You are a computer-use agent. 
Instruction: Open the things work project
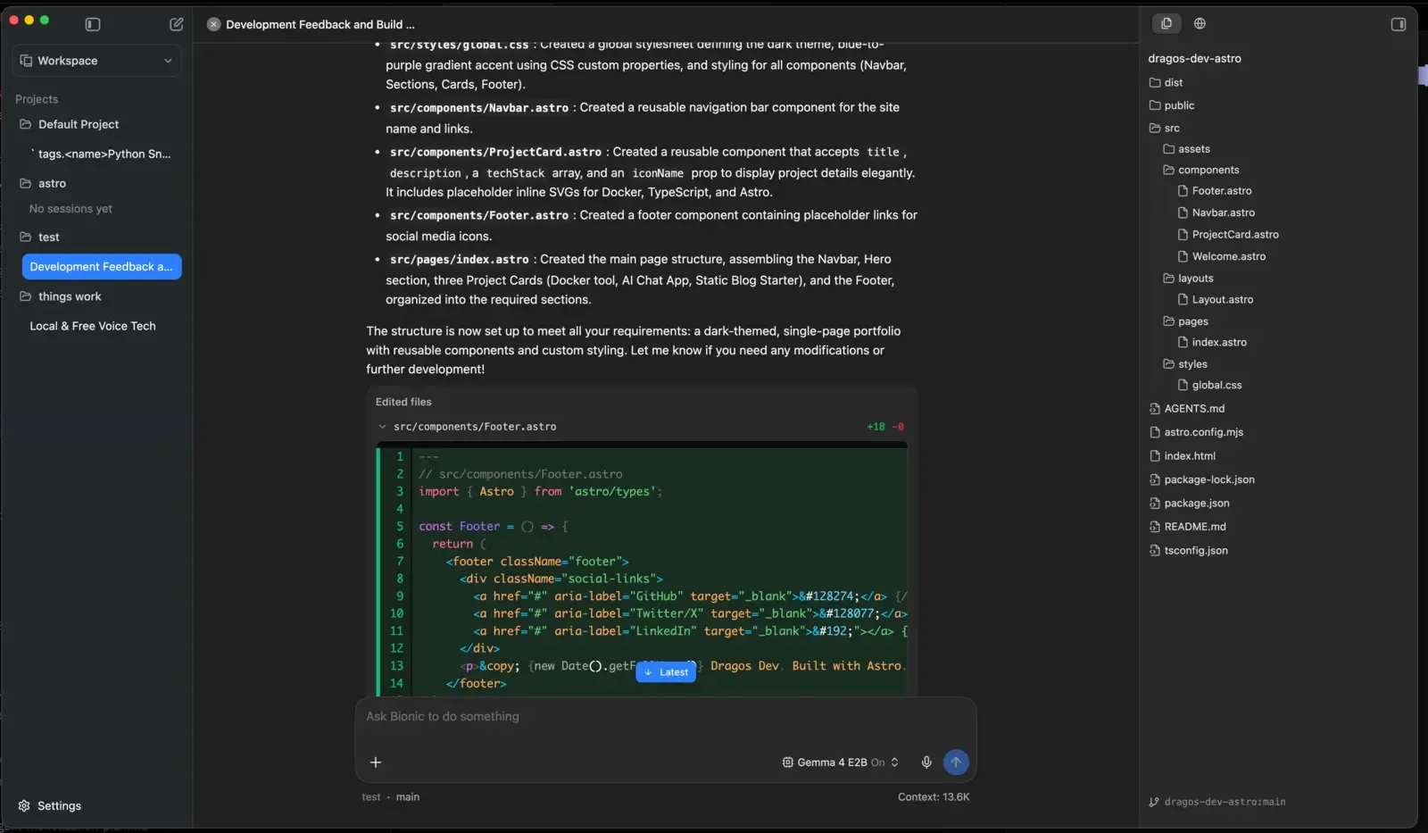click(x=70, y=296)
